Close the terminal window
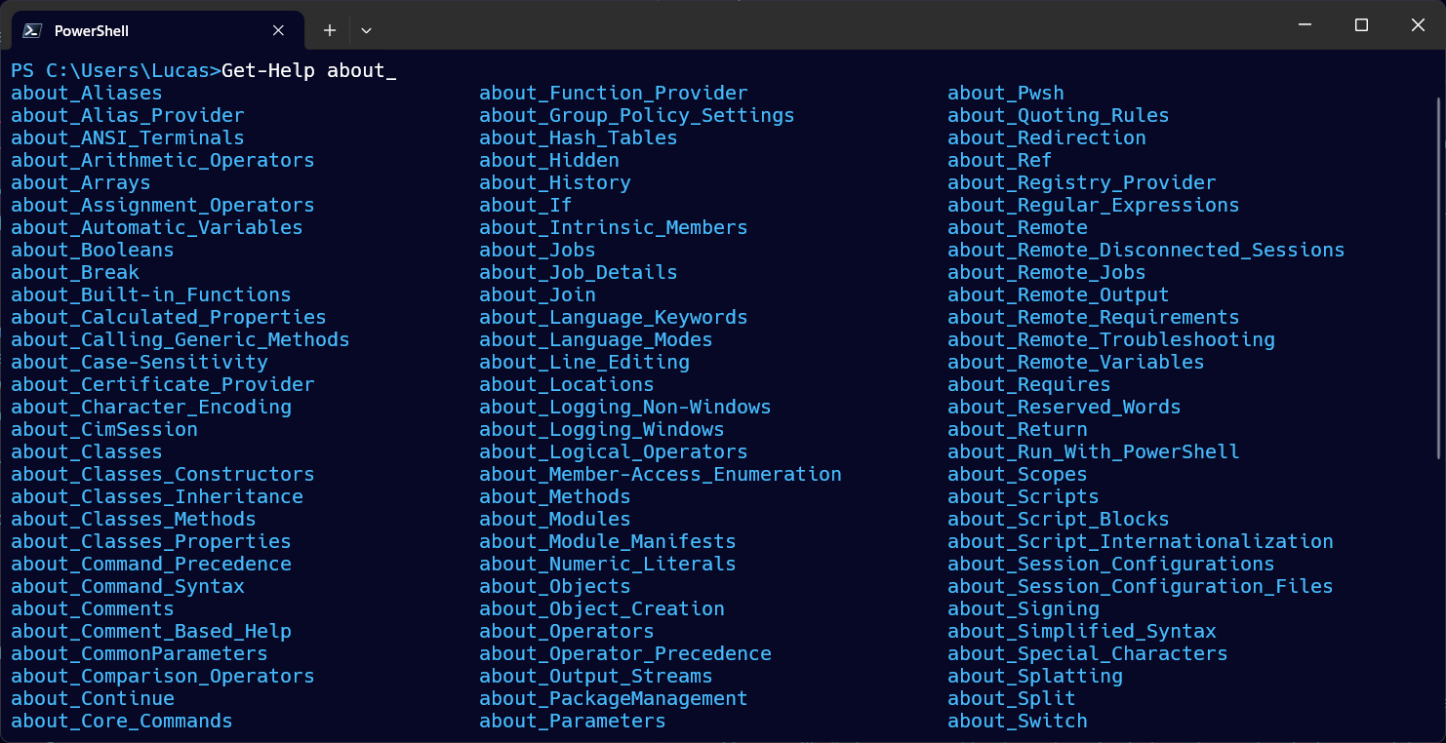 point(1418,25)
